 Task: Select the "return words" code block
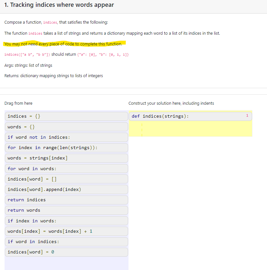[66, 210]
